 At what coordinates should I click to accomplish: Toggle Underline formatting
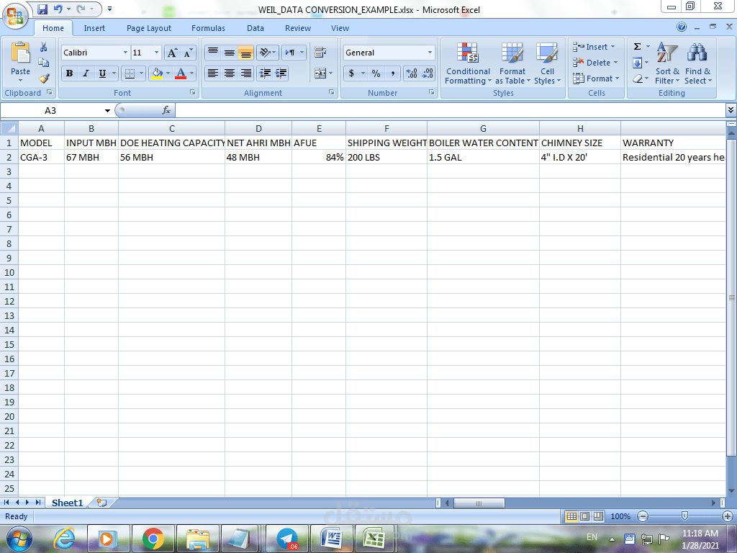102,73
